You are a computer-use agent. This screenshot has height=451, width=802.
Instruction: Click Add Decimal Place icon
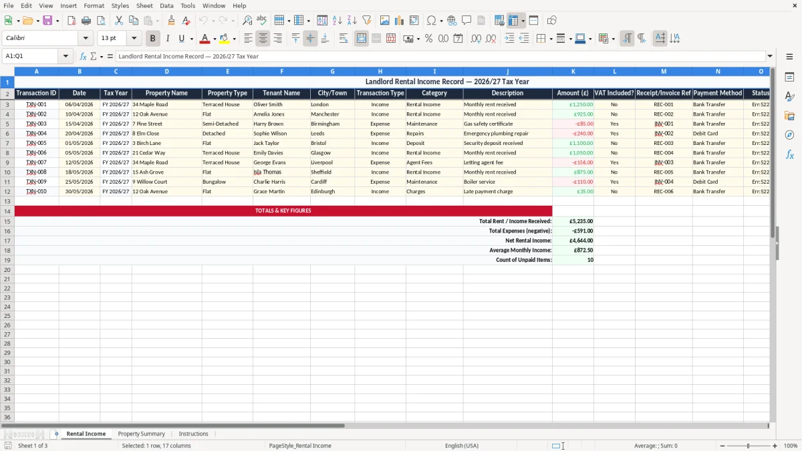tap(476, 39)
